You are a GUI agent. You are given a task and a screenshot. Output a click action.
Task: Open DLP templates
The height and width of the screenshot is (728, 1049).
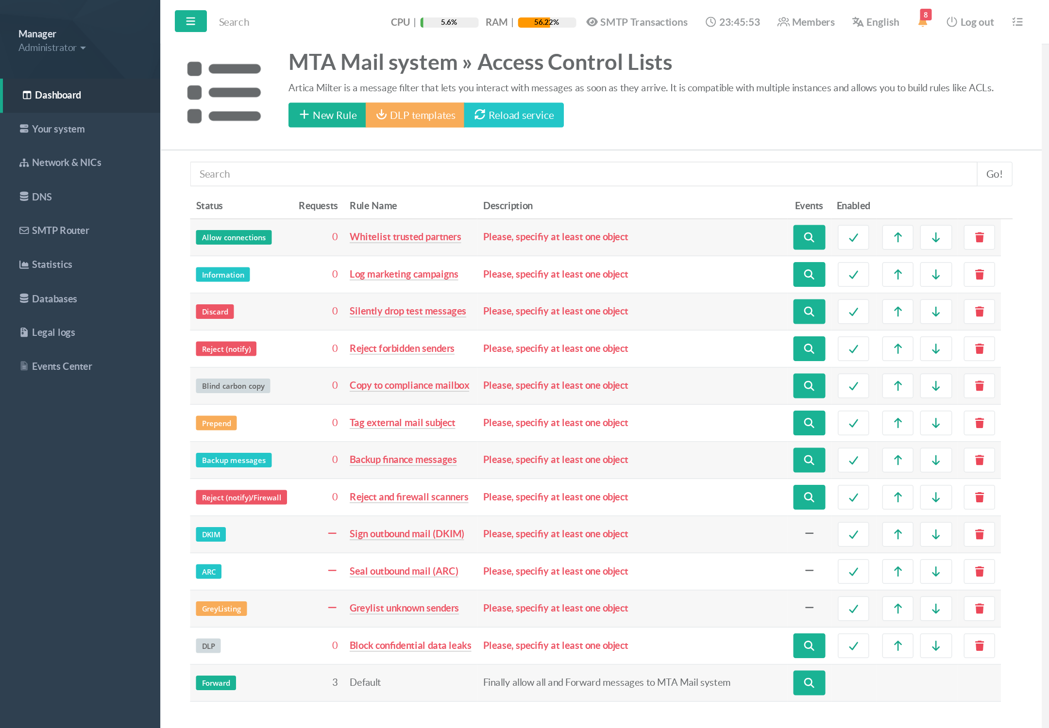tap(415, 115)
